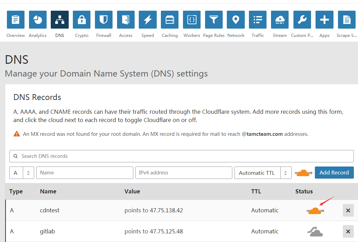Open the Caching section icon
This screenshot has height=242, width=358.
pyautogui.click(x=170, y=20)
